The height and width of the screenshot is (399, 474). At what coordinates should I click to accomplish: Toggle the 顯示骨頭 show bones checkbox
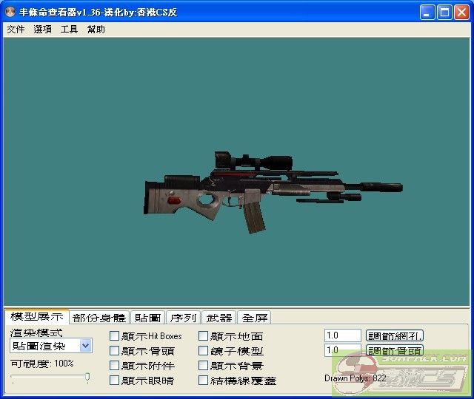click(x=114, y=351)
